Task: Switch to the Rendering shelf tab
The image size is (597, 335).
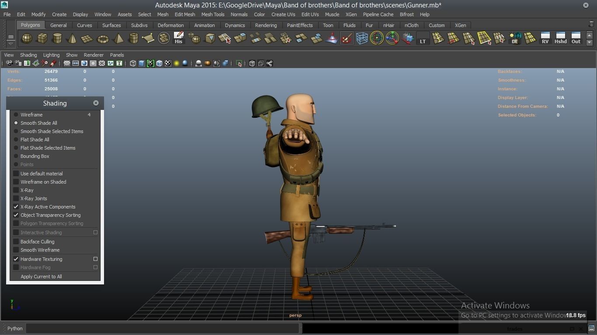Action: coord(266,25)
